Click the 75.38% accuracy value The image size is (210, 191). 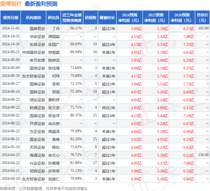click(76, 92)
